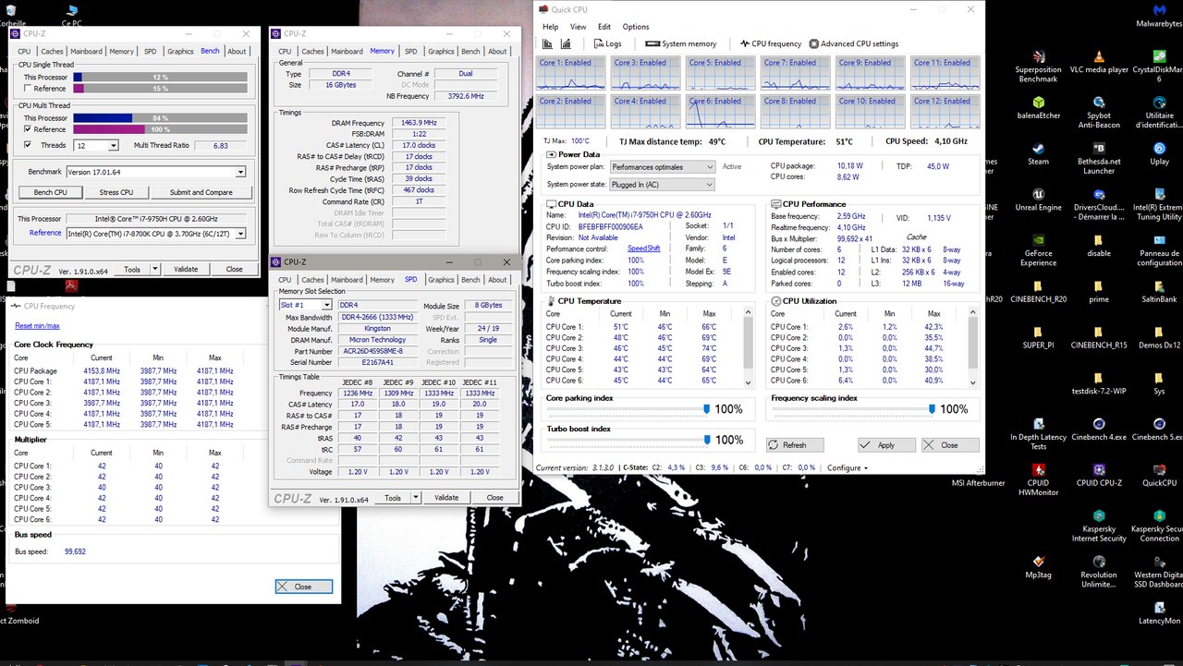Open Tools dropdown arrow in CPU-Z Bench window

click(x=155, y=269)
